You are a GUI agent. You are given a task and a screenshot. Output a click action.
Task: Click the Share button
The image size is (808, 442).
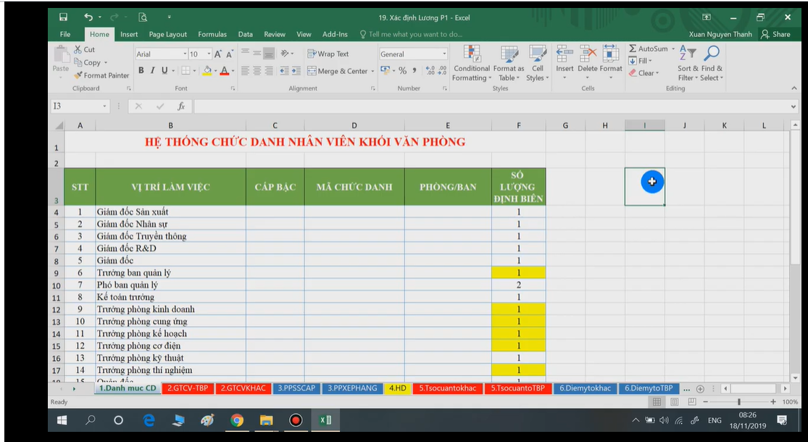[775, 34]
